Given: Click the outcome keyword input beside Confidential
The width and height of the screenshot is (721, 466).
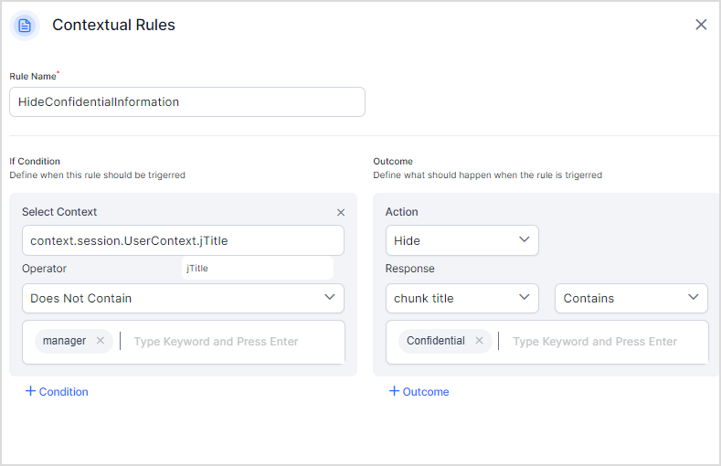Looking at the screenshot, I should 599,342.
